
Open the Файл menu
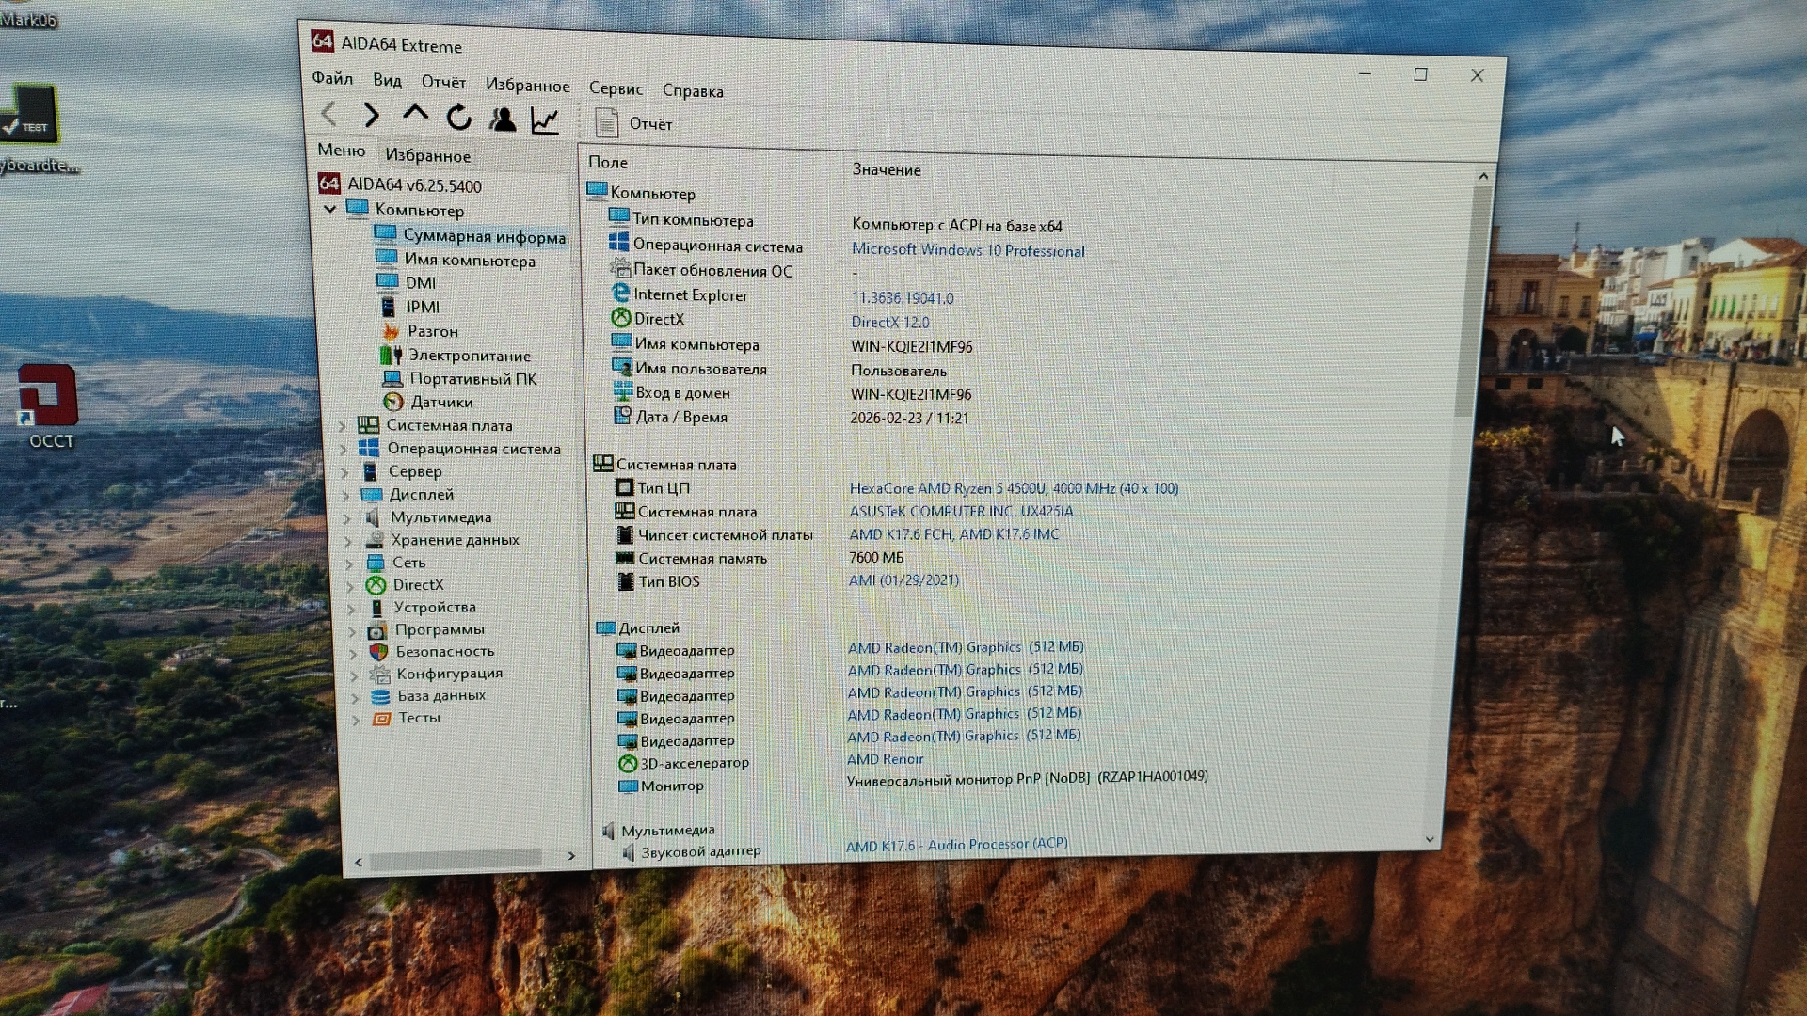332,78
